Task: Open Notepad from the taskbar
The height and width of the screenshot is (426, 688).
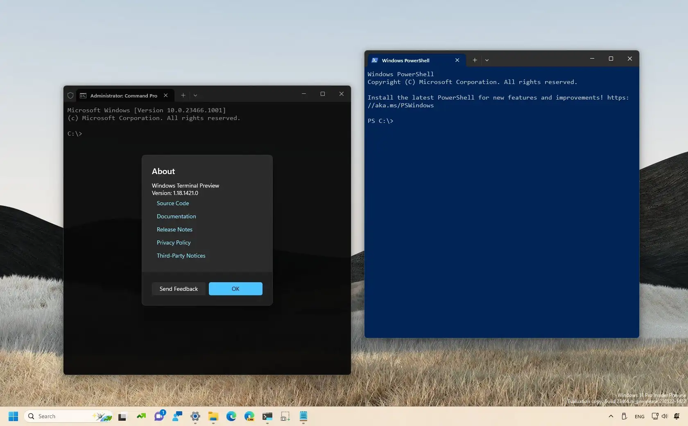Action: tap(303, 416)
